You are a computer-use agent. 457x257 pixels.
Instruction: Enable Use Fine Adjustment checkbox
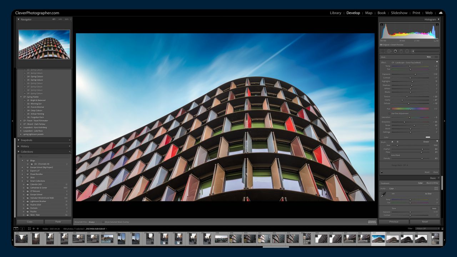tap(390, 114)
